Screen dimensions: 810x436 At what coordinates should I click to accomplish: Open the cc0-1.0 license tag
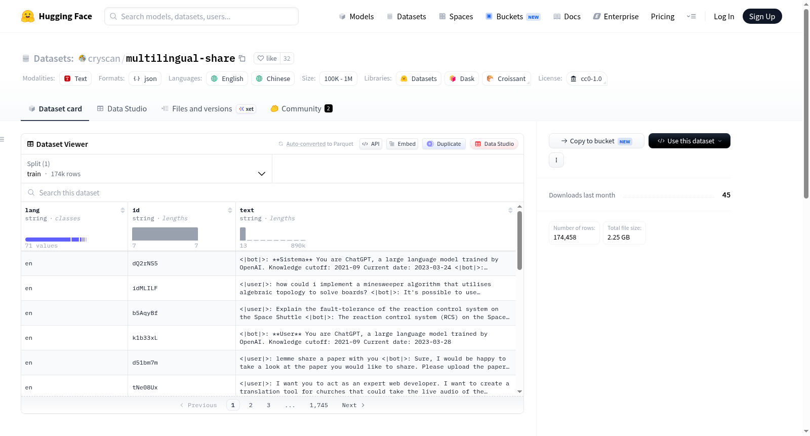pos(587,78)
